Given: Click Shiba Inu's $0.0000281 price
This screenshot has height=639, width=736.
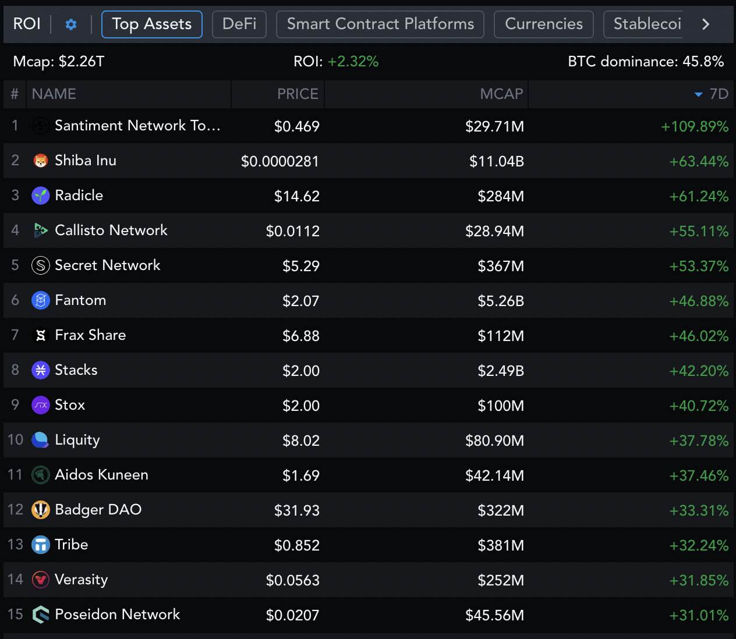Looking at the screenshot, I should pyautogui.click(x=280, y=161).
